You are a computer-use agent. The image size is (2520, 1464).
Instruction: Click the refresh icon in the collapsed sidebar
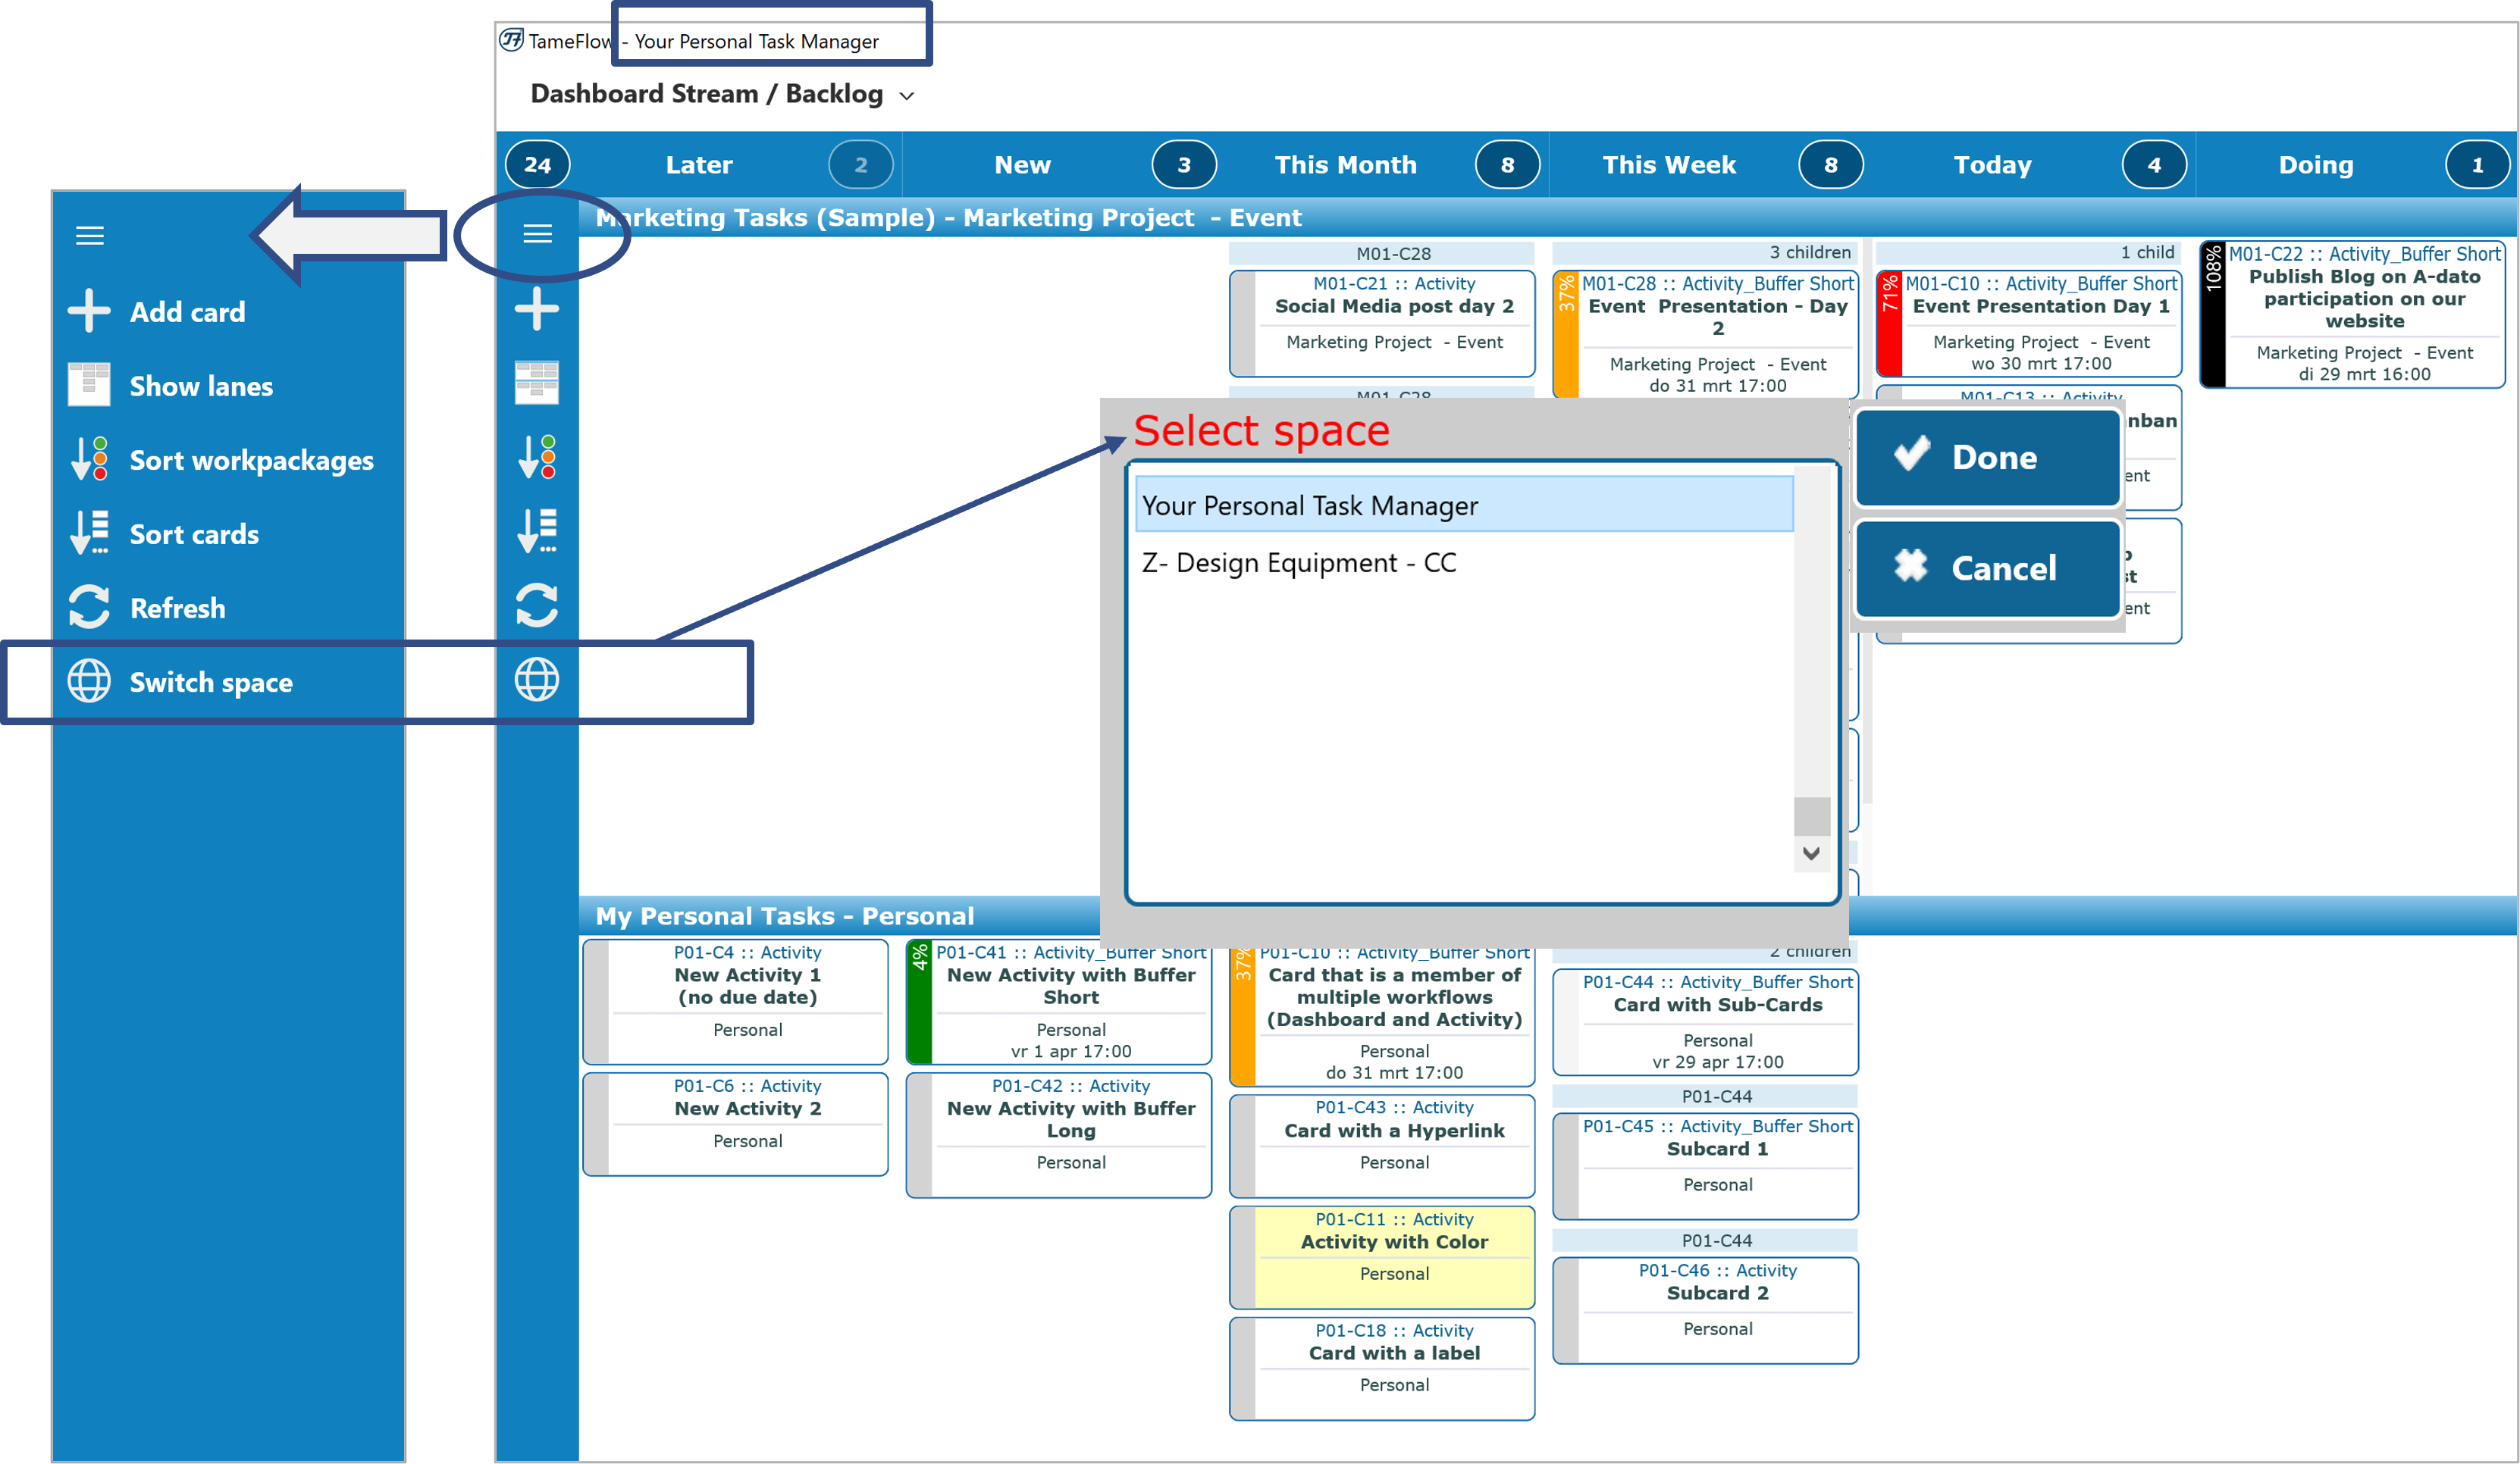click(537, 605)
